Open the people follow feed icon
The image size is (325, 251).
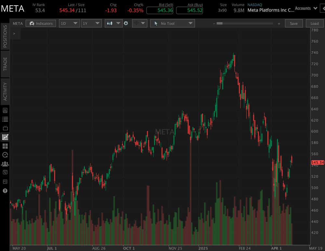(5, 164)
